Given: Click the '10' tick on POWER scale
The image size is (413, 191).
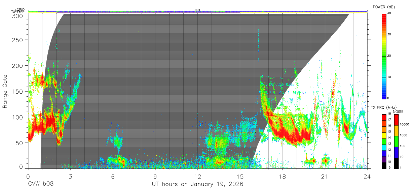Looking at the screenshot, I should 389,77.
